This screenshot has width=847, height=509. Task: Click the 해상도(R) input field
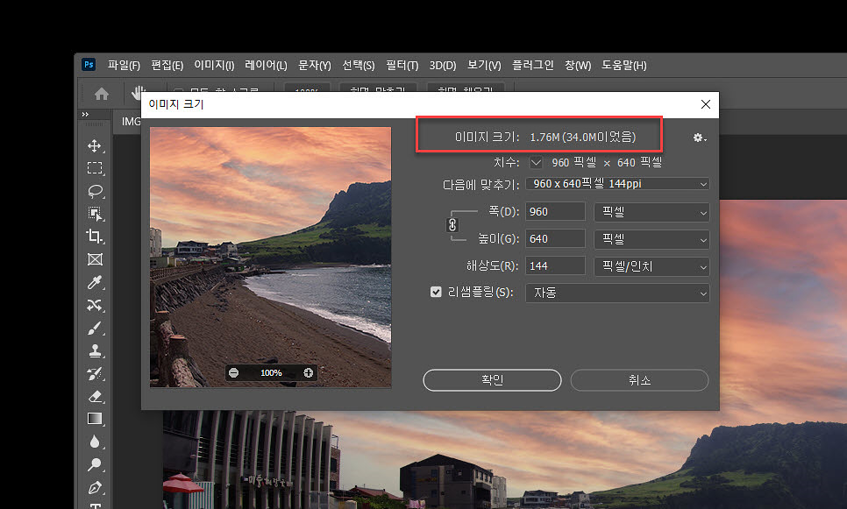pos(555,265)
